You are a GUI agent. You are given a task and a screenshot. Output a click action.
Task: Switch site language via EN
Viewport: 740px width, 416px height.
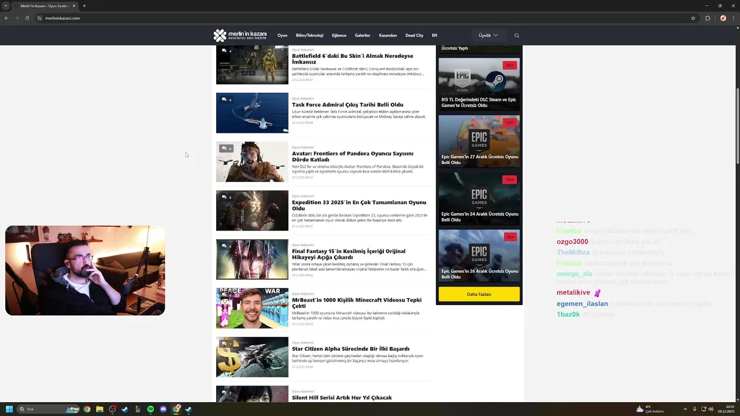[x=434, y=35]
